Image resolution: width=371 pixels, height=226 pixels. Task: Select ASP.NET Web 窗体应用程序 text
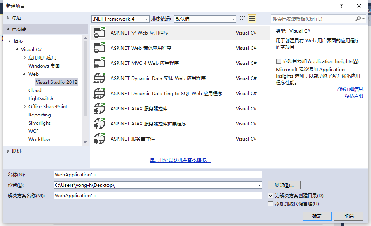pyautogui.click(x=141, y=48)
